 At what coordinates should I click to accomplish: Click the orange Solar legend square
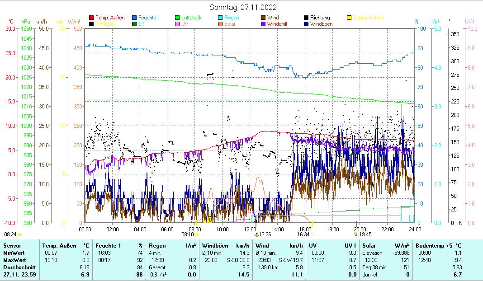220,24
